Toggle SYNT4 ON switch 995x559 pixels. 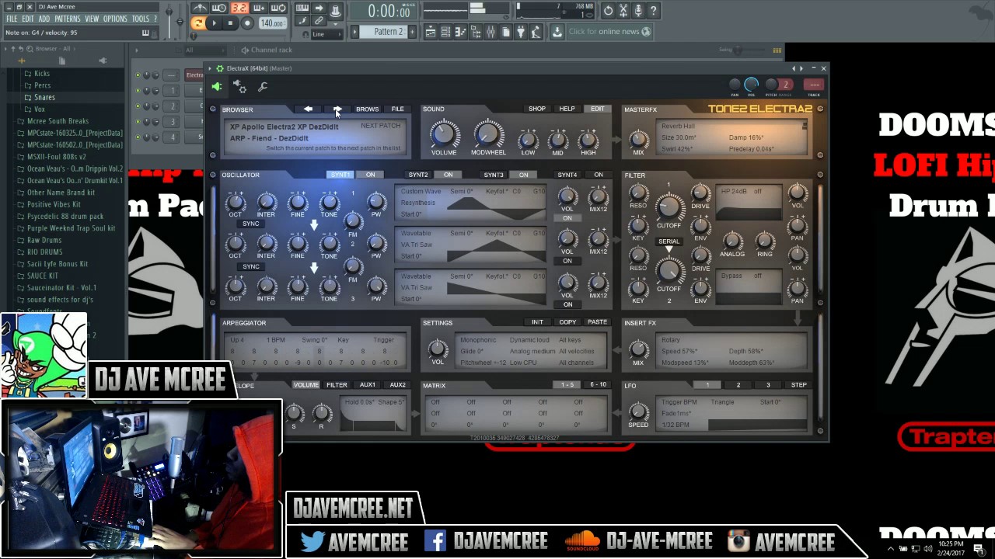tap(599, 175)
